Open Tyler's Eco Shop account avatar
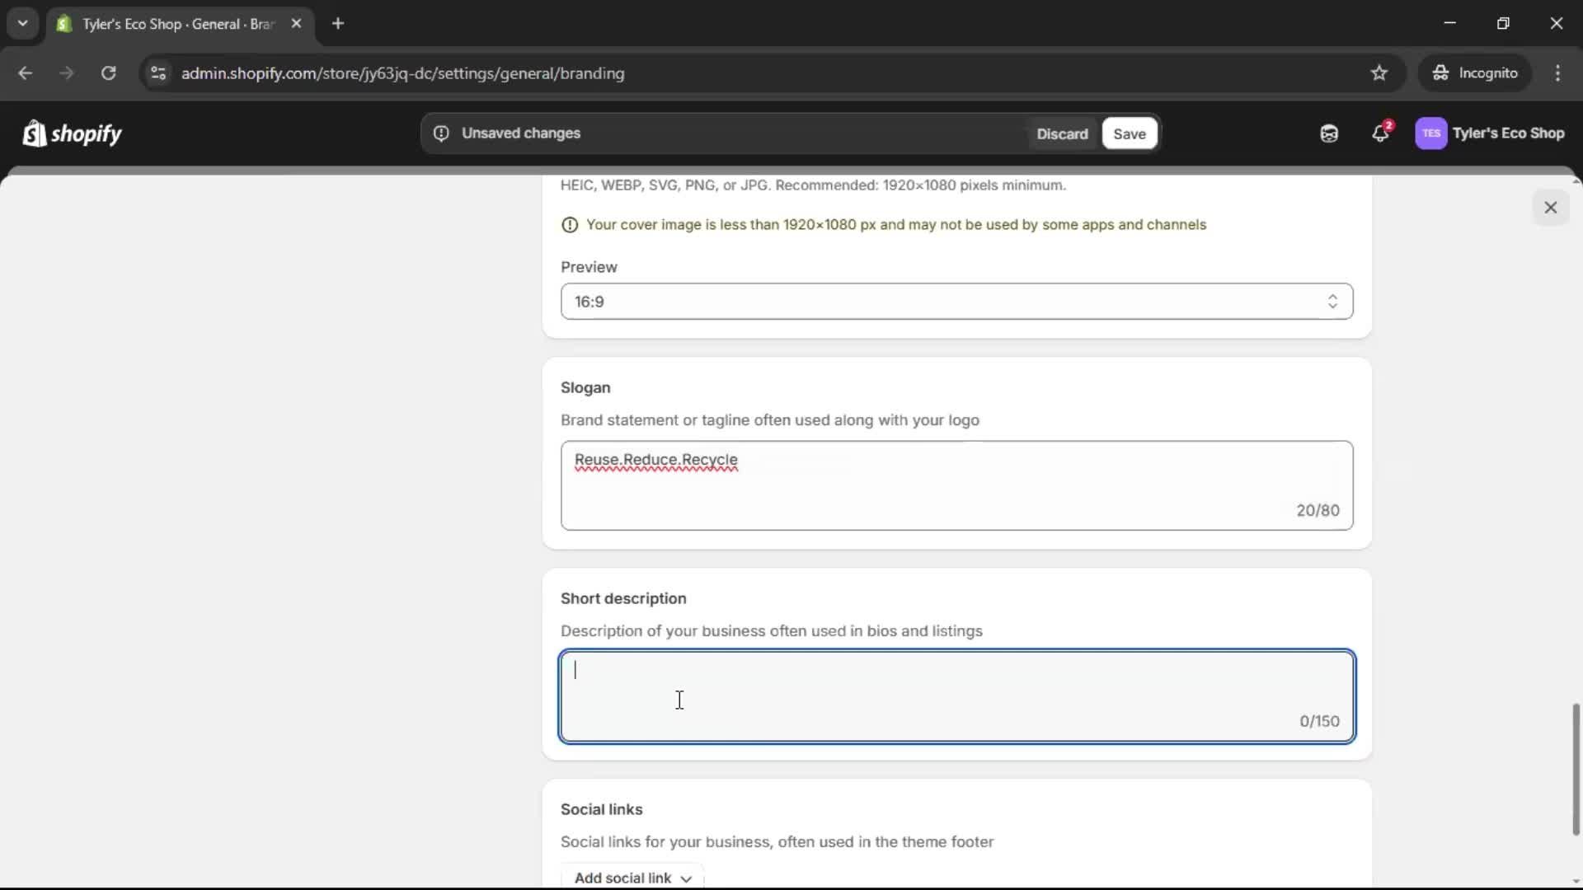Viewport: 1583px width, 890px height. point(1432,133)
